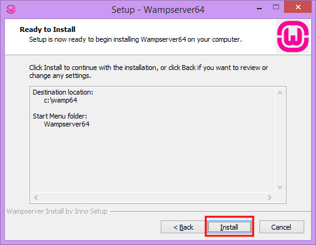
Task: Click the Wampserver64 Start Menu folder text
Action: (67, 124)
